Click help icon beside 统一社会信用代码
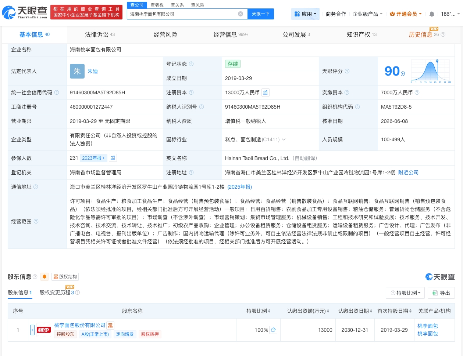 click(57, 92)
